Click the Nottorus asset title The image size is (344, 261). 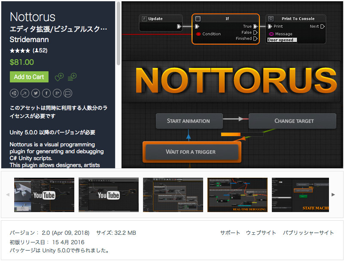pos(33,17)
